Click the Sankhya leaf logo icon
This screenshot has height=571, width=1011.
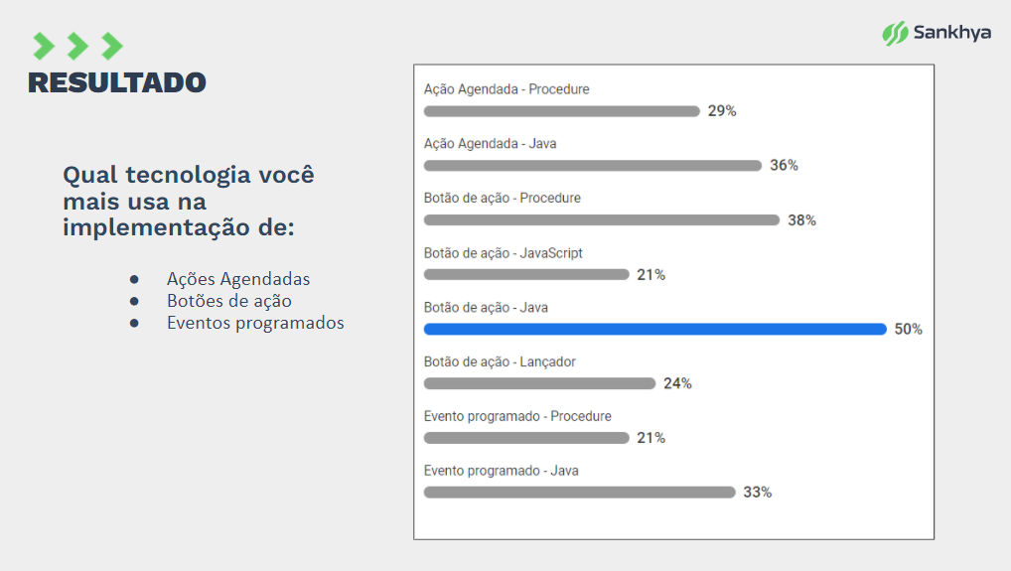tap(895, 33)
